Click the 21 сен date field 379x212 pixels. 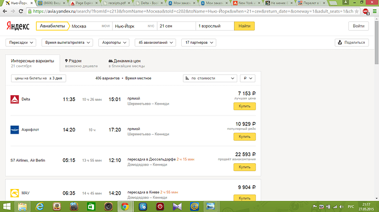pyautogui.click(x=176, y=26)
